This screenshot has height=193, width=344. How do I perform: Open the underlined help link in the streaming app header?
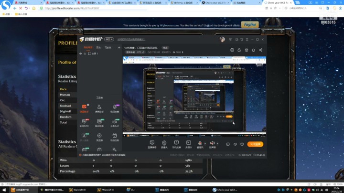click(131, 39)
